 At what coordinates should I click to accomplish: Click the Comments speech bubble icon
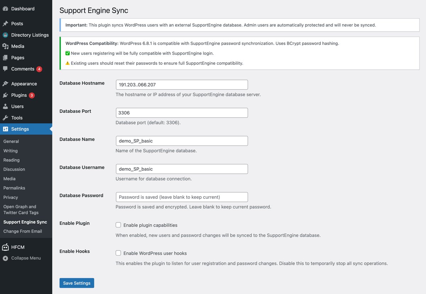click(x=5, y=69)
